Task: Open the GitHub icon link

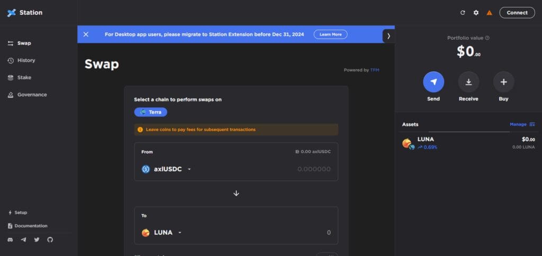Action: point(50,240)
